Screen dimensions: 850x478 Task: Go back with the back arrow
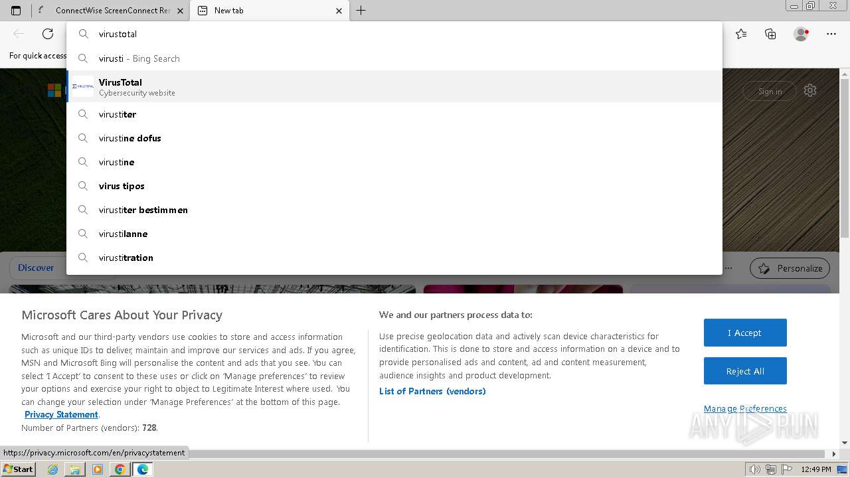[x=19, y=34]
